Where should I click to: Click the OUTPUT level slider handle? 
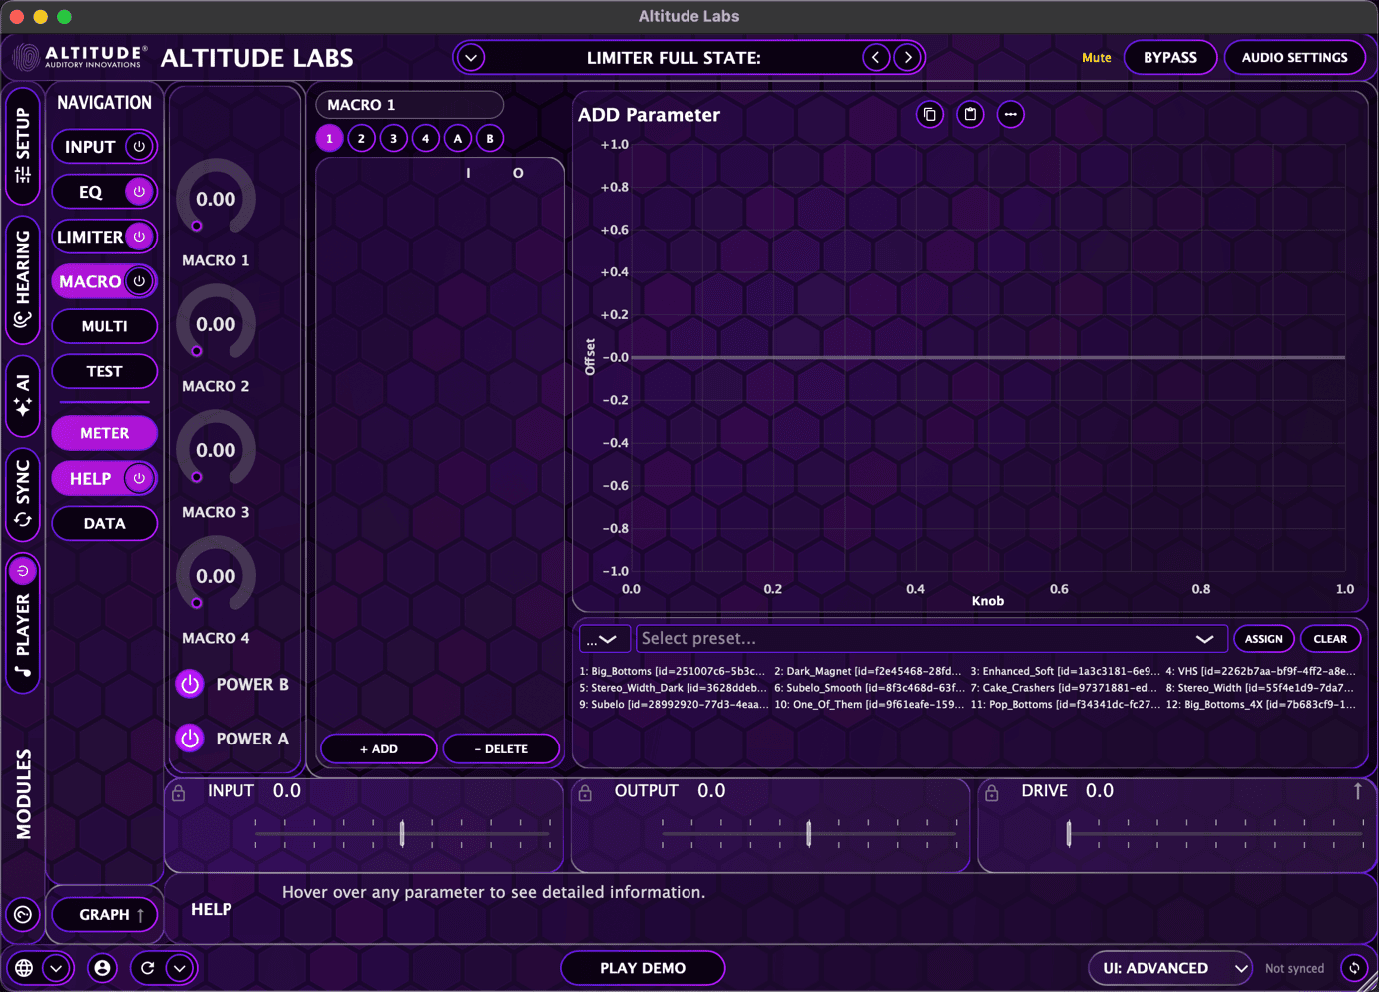coord(808,832)
